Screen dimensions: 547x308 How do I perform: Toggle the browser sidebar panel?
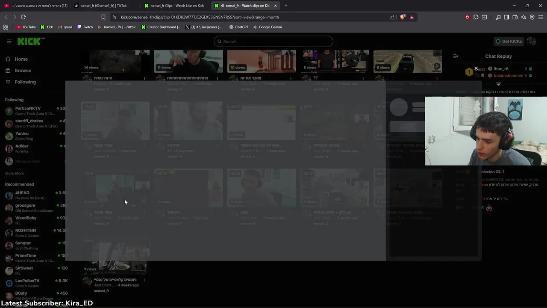(506, 17)
